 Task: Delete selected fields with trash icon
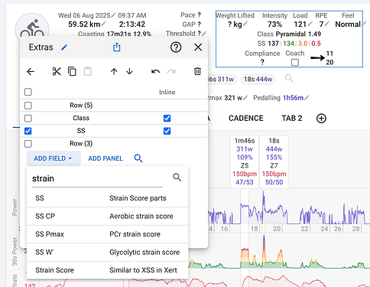pyautogui.click(x=197, y=71)
